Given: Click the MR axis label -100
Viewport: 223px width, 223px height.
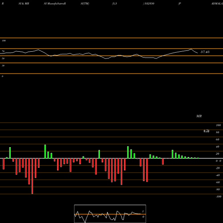Looking at the screenshot, I should 219,197.
